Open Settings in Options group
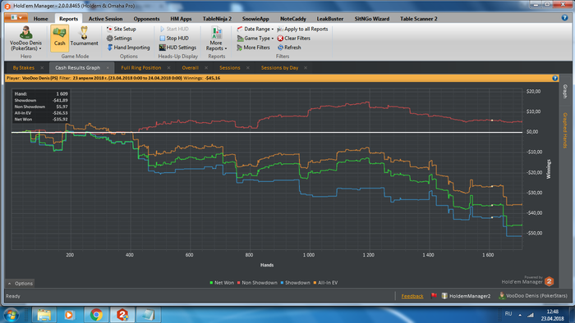The width and height of the screenshot is (575, 323). 119,38
